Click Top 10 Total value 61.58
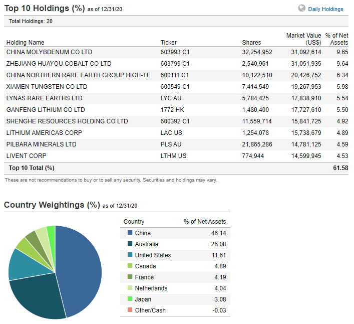Viewport: 354px width, 324px height. click(x=340, y=168)
